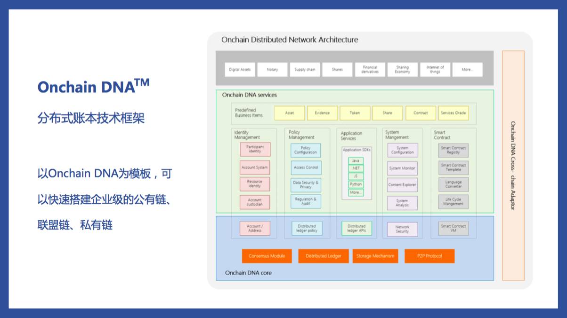This screenshot has height=318, width=567.
Task: Select the 'Onchain DNA Cross-chain Adaptor' bar
Action: point(513,166)
